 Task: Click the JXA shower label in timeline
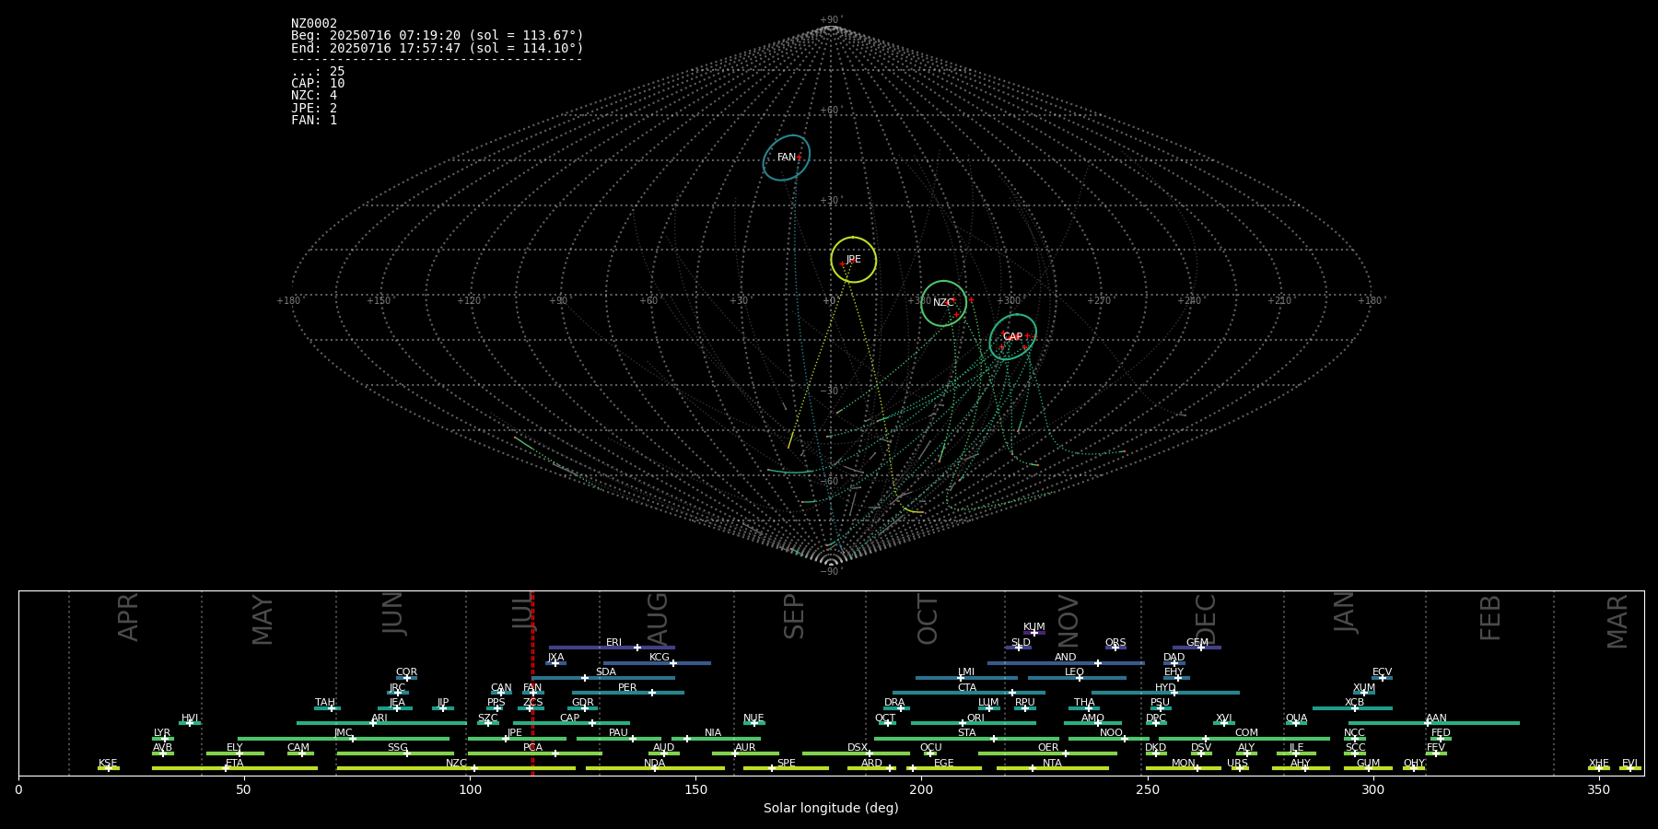pos(555,658)
